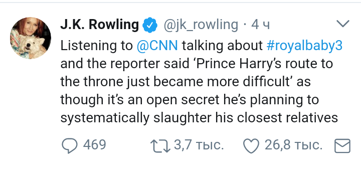Viewport: 361px width, 182px height.
Task: Click the 3,7 тыс. retweet count
Action: coord(199,145)
